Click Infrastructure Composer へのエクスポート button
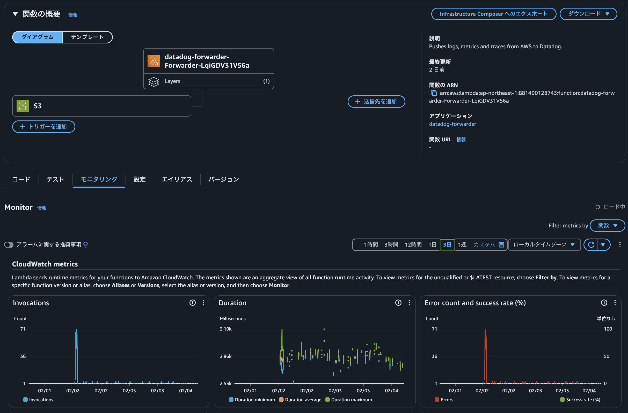Screen dimensions: 628x413 point(493,14)
